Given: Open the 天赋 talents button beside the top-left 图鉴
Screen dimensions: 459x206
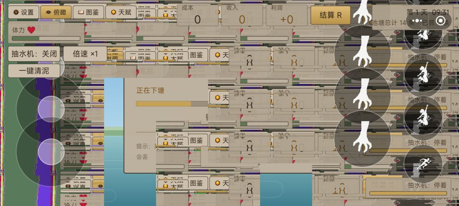Looking at the screenshot, I should point(121,12).
